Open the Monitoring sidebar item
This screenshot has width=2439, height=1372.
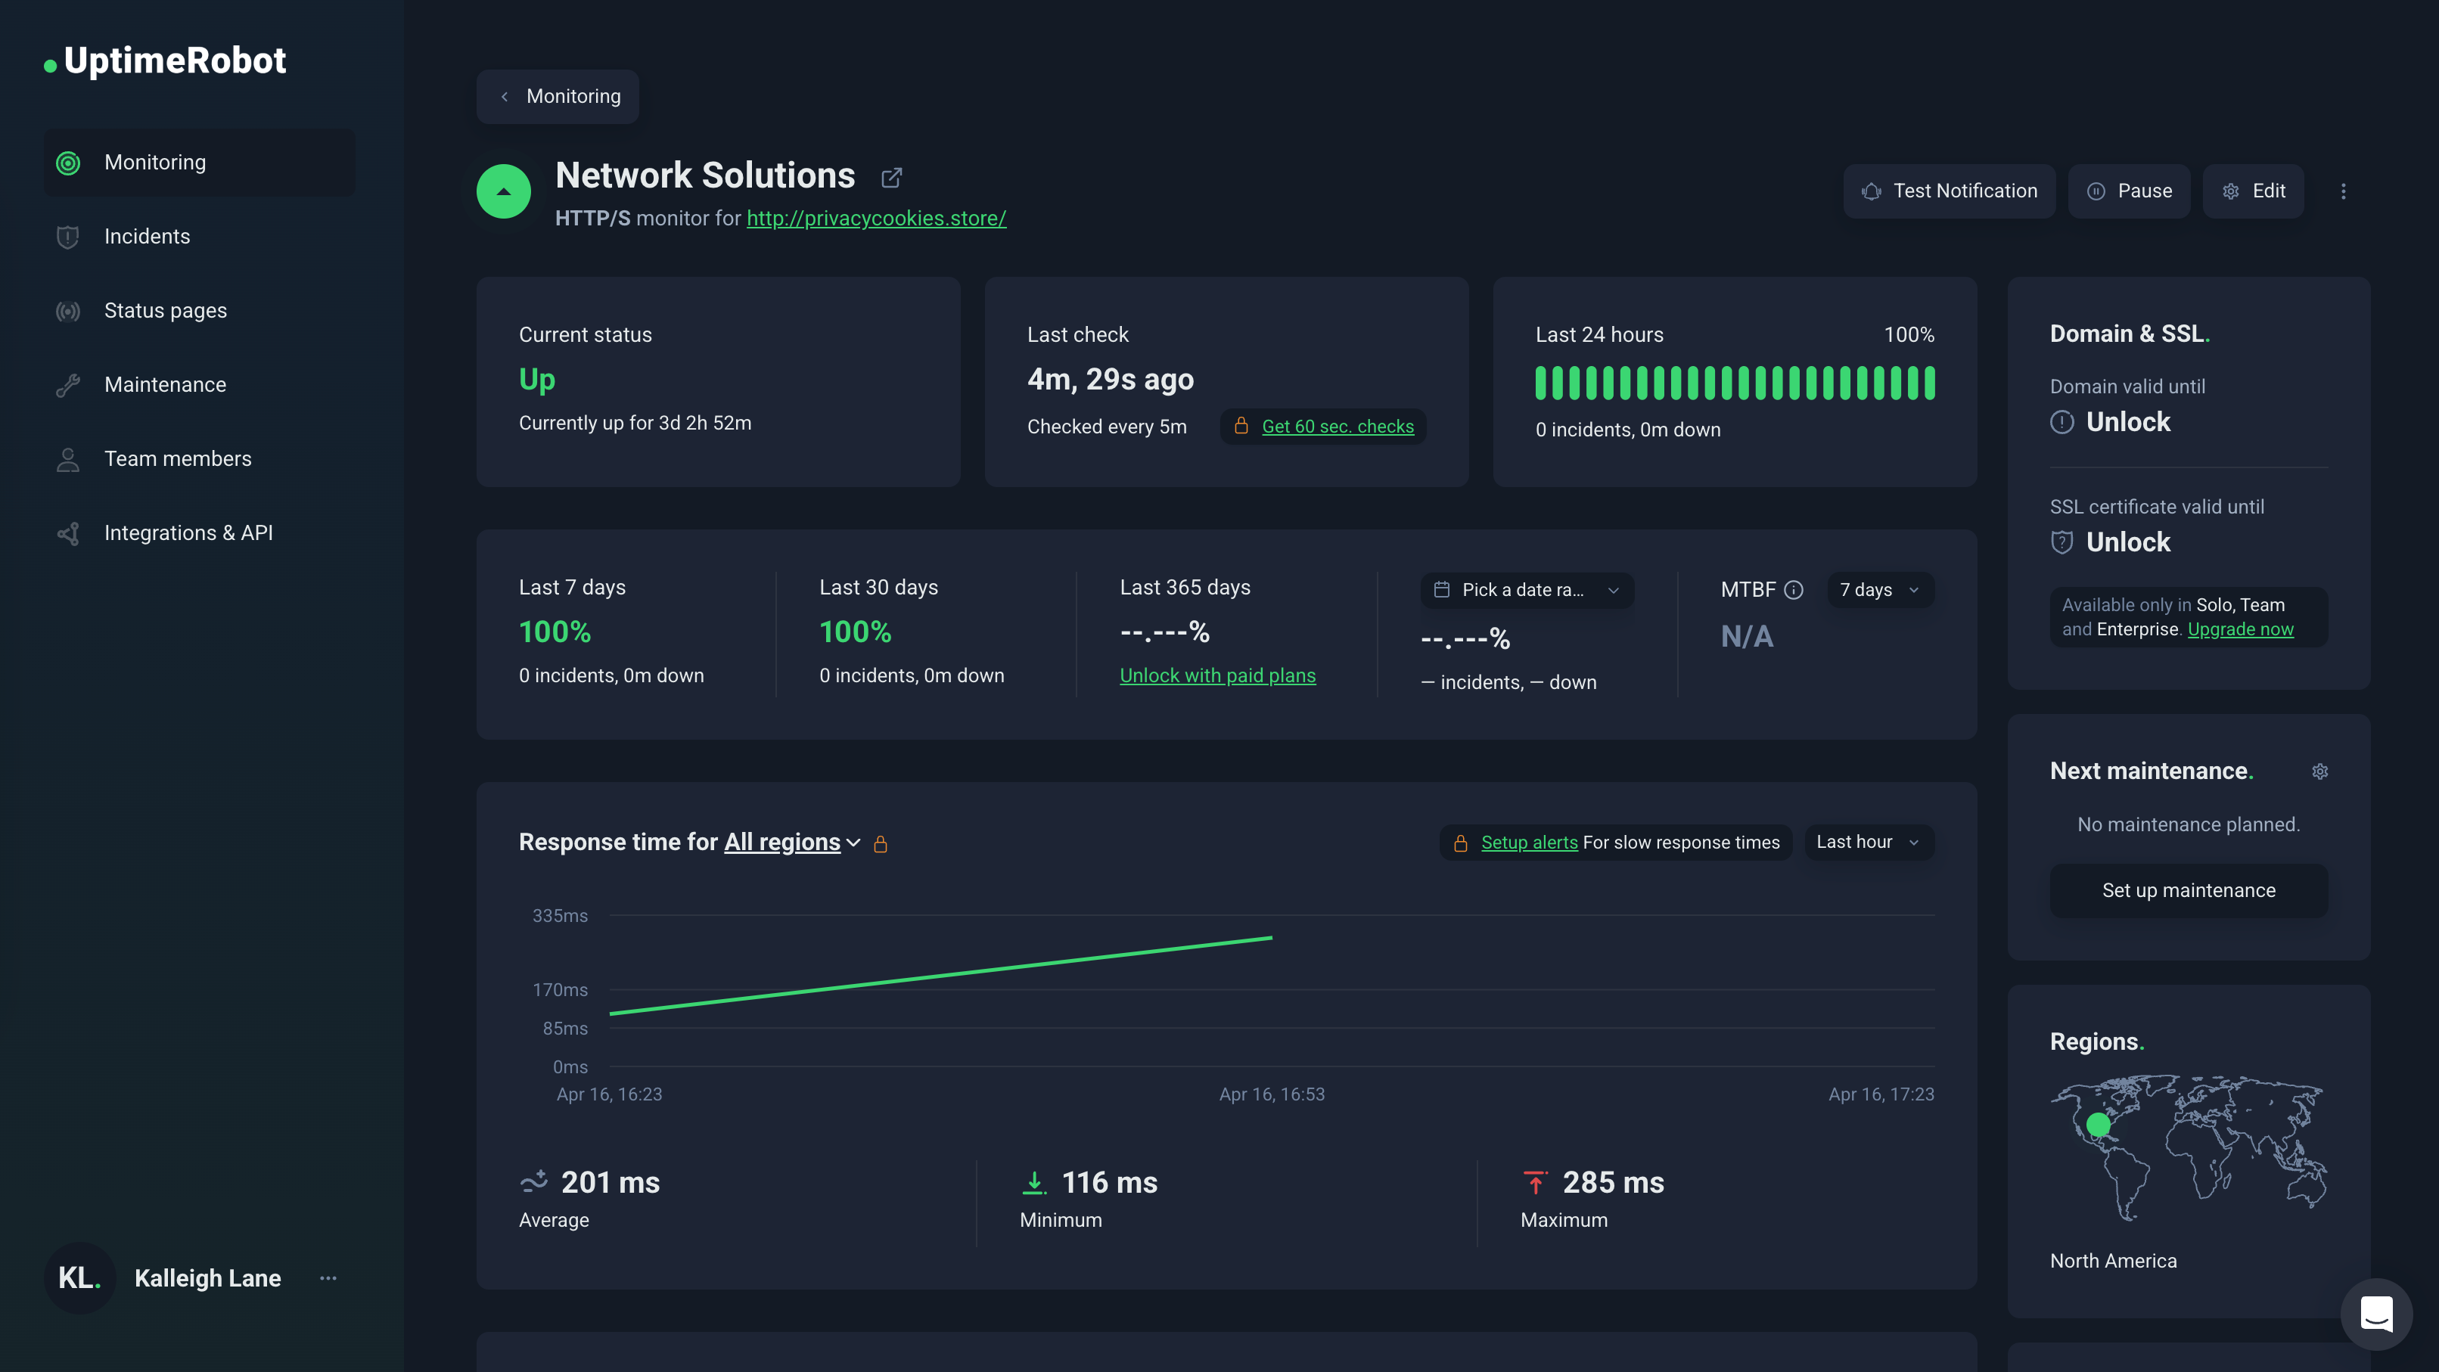(x=200, y=163)
